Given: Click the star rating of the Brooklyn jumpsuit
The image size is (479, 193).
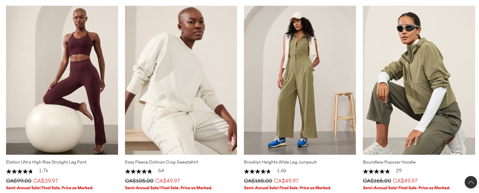Looking at the screenshot, I should 257,171.
